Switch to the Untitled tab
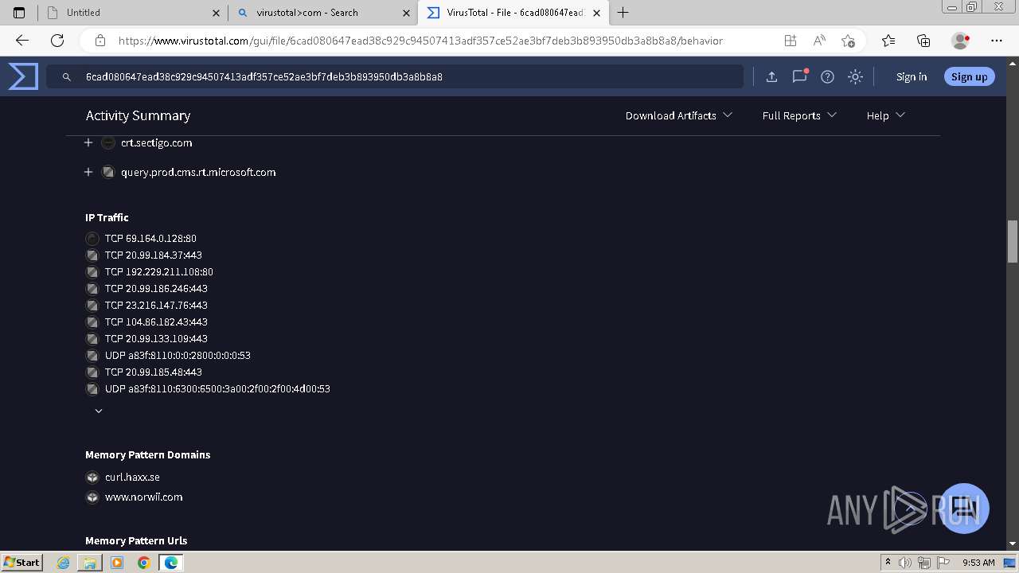The width and height of the screenshot is (1019, 573). click(133, 13)
